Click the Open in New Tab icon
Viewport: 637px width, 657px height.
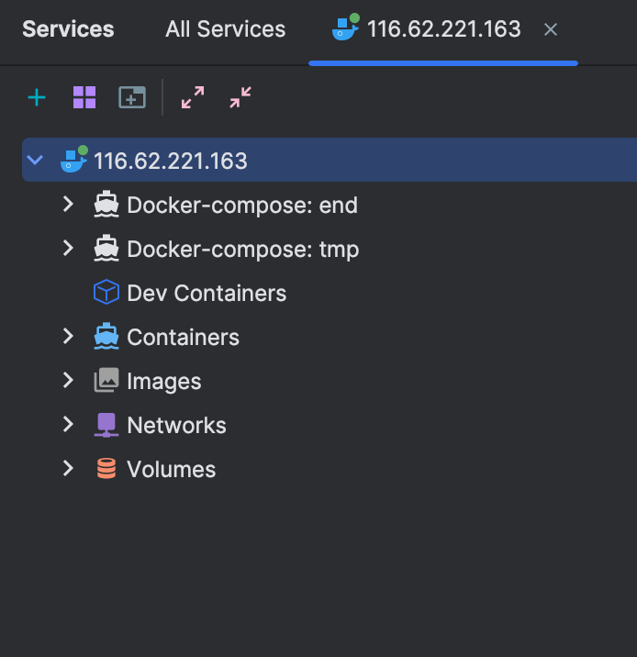[x=132, y=97]
